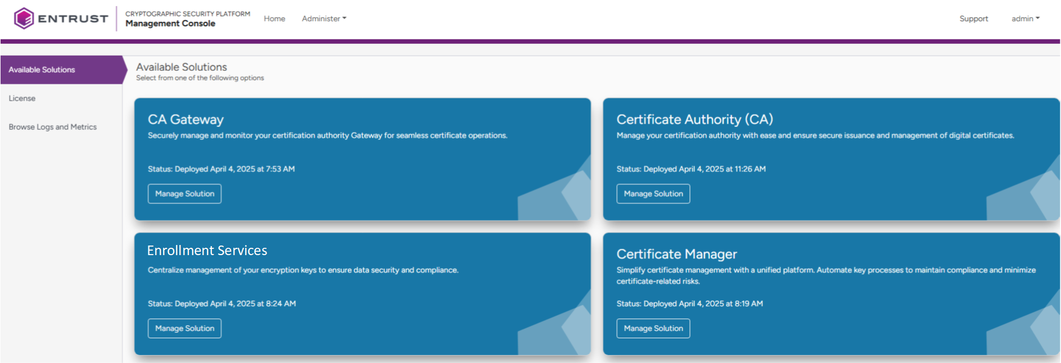Image resolution: width=1061 pixels, height=363 pixels.
Task: Click Manage Solution for Certificate Authority (CA)
Action: (x=653, y=194)
